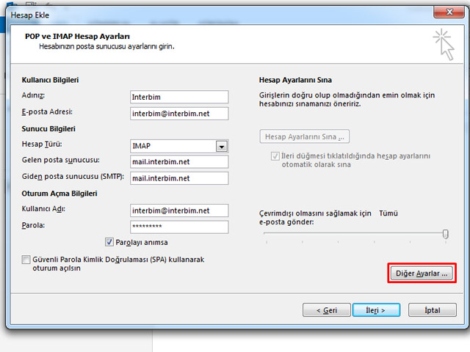
Task: Select the Giden posta sunucusu (SMTP) field
Action: tap(179, 177)
